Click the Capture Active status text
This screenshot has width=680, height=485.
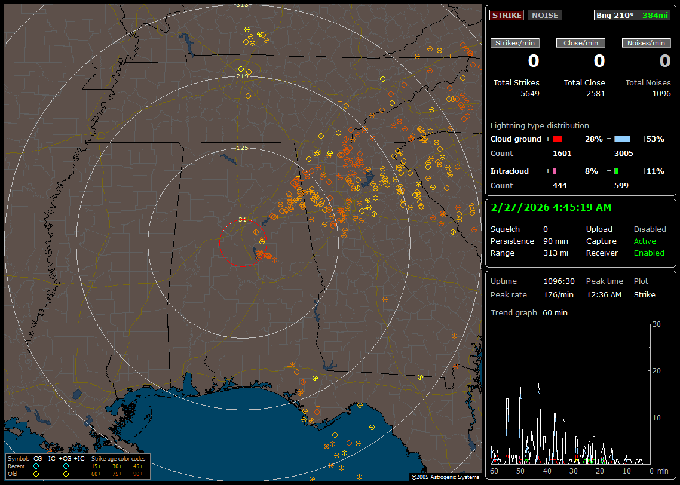[x=645, y=241]
